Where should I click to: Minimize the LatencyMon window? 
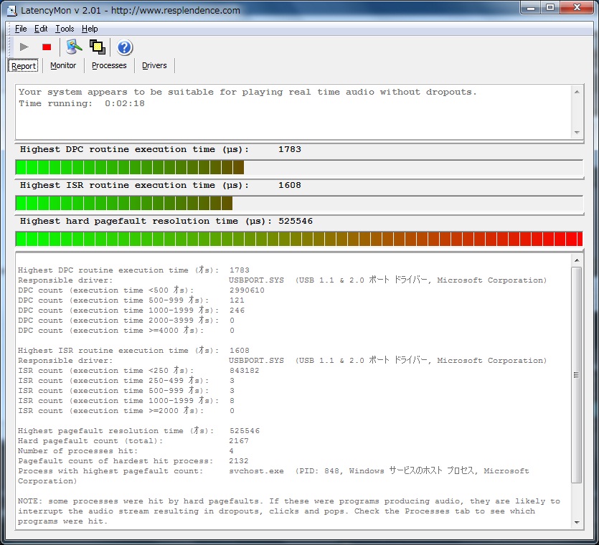531,8
